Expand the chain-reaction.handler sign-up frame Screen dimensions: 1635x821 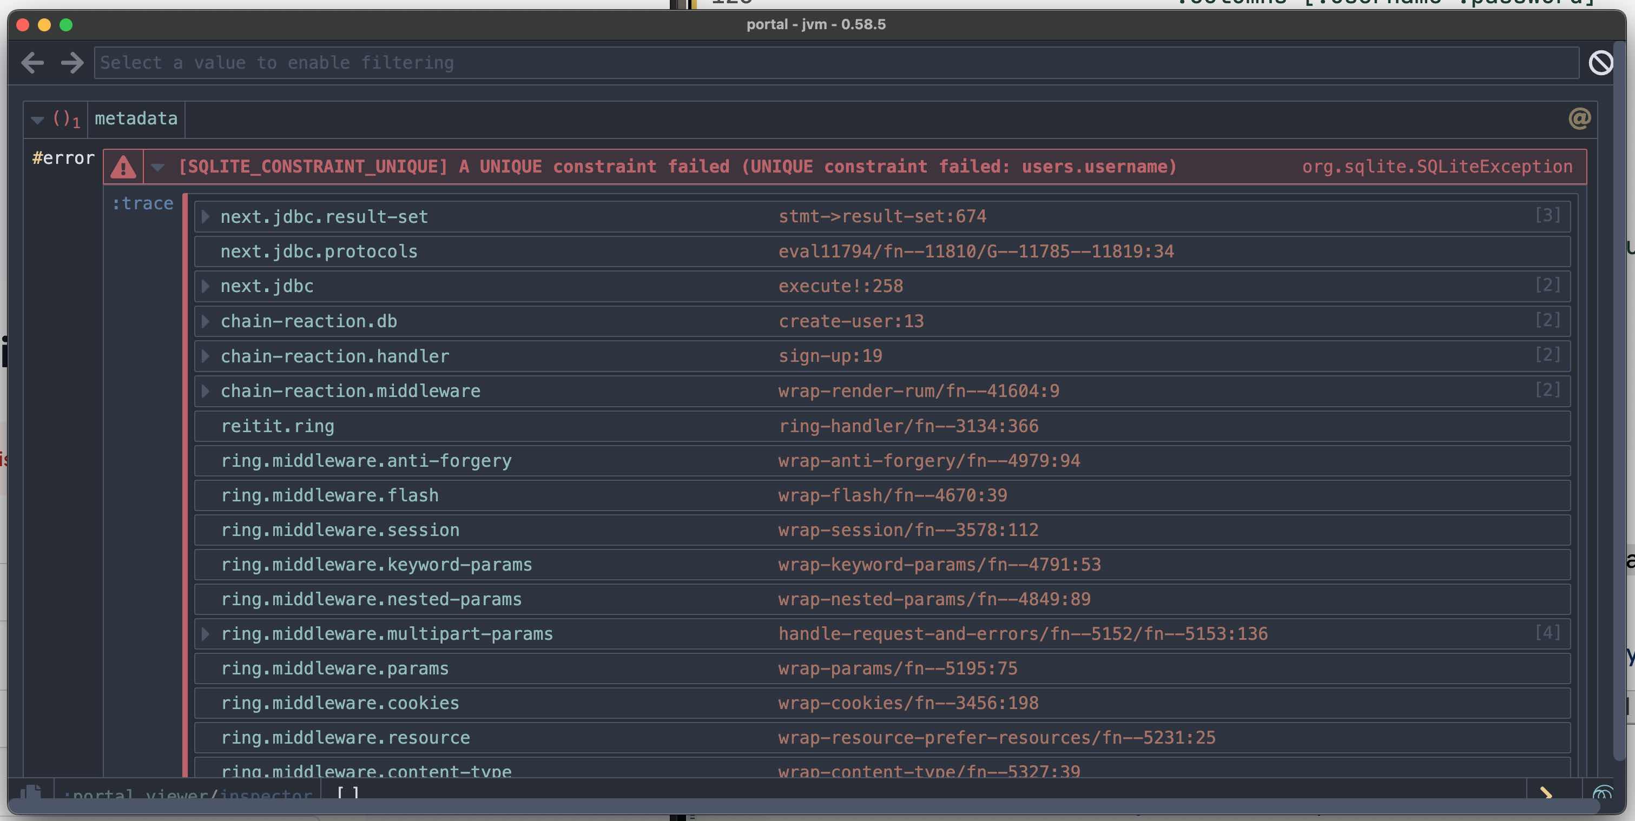pyautogui.click(x=205, y=355)
